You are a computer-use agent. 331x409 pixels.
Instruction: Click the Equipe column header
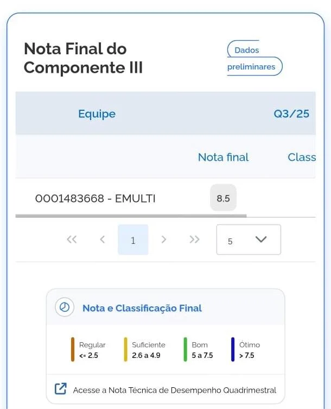pyautogui.click(x=97, y=114)
